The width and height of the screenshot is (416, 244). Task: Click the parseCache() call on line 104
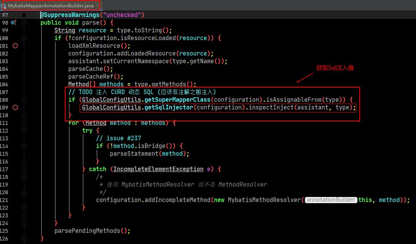point(91,69)
